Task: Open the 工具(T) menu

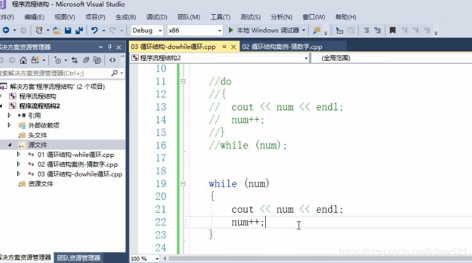Action: pos(220,17)
